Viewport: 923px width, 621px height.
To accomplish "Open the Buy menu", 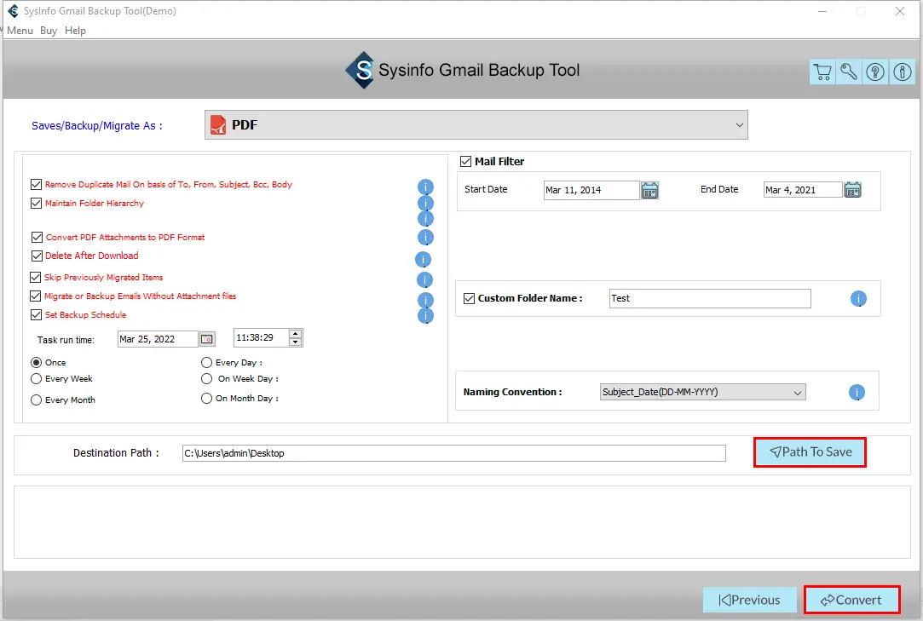I will point(48,30).
